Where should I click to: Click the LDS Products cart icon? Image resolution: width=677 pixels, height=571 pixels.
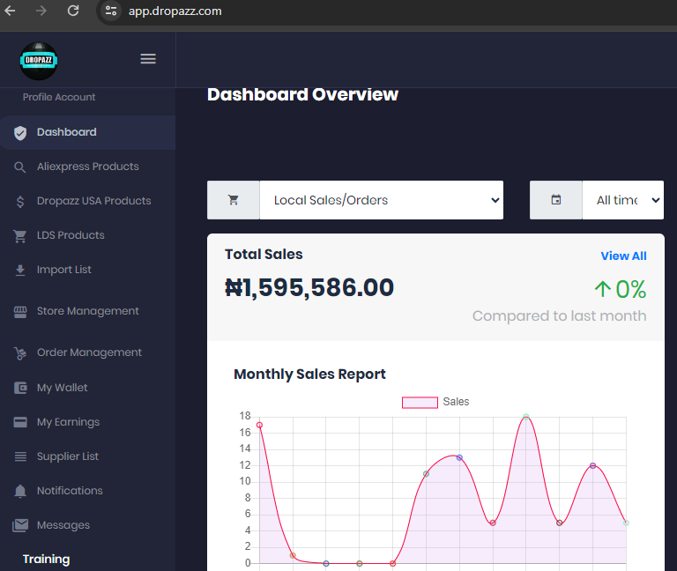20,235
